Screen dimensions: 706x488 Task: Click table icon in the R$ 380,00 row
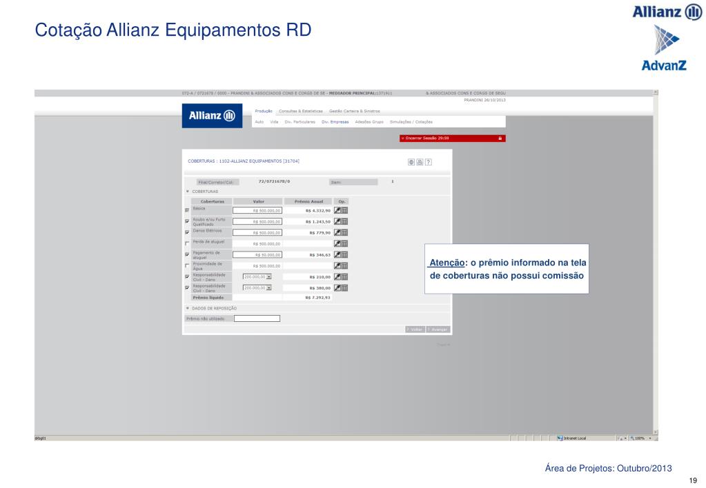344,288
